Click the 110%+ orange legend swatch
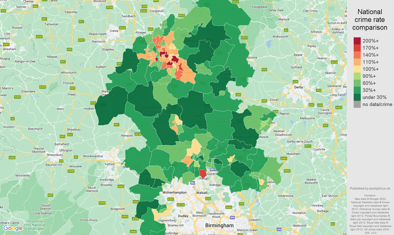Image resolution: width=394 pixels, height=235 pixels. [x=357, y=62]
